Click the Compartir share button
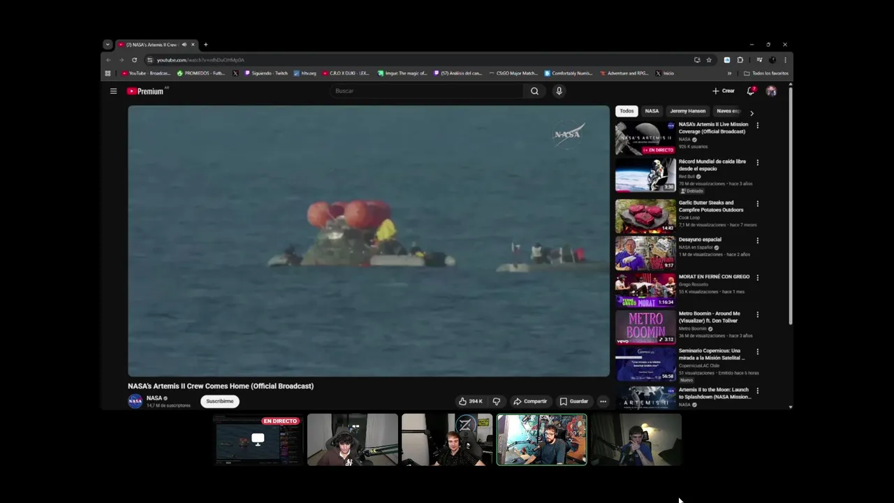 click(x=530, y=401)
